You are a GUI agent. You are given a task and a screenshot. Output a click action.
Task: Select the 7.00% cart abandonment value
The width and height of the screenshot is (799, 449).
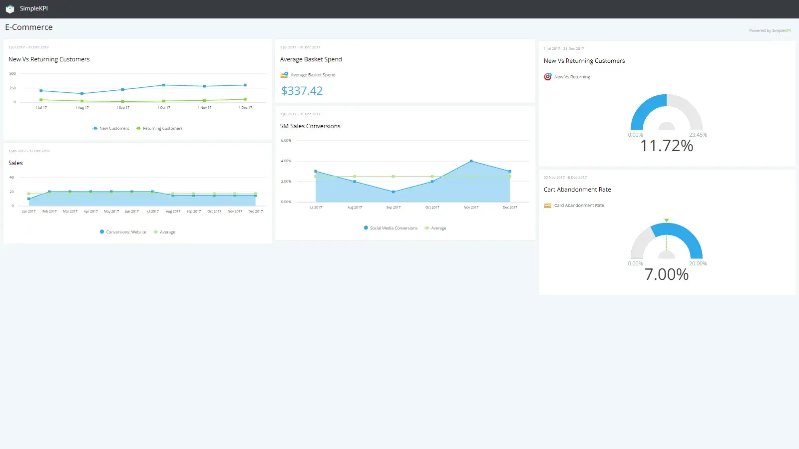(x=667, y=274)
